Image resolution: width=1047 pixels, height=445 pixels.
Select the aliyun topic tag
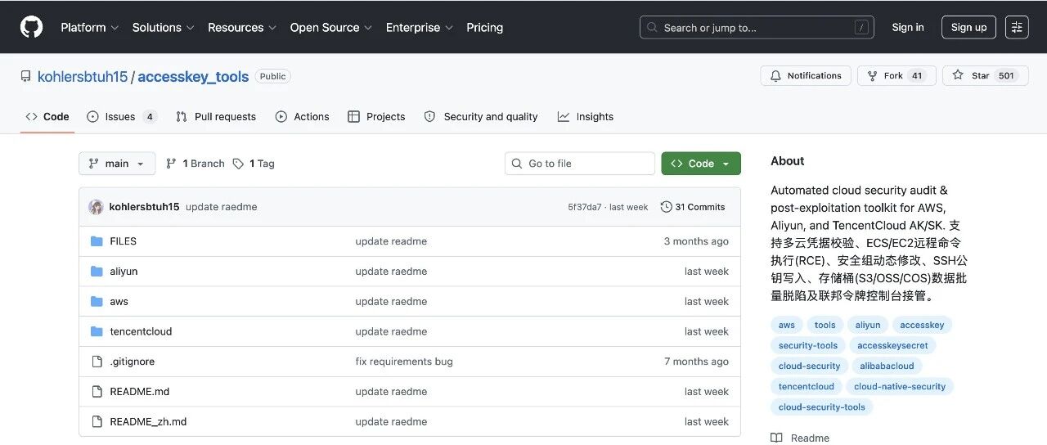click(868, 325)
